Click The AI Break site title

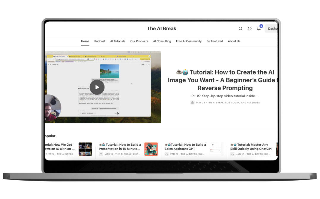[161, 29]
